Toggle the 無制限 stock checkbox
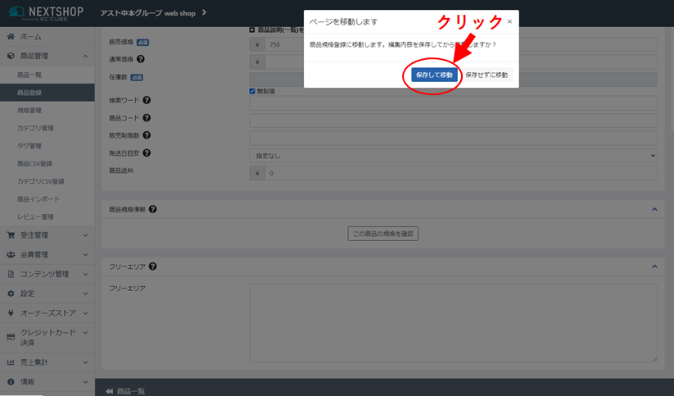 pos(252,91)
